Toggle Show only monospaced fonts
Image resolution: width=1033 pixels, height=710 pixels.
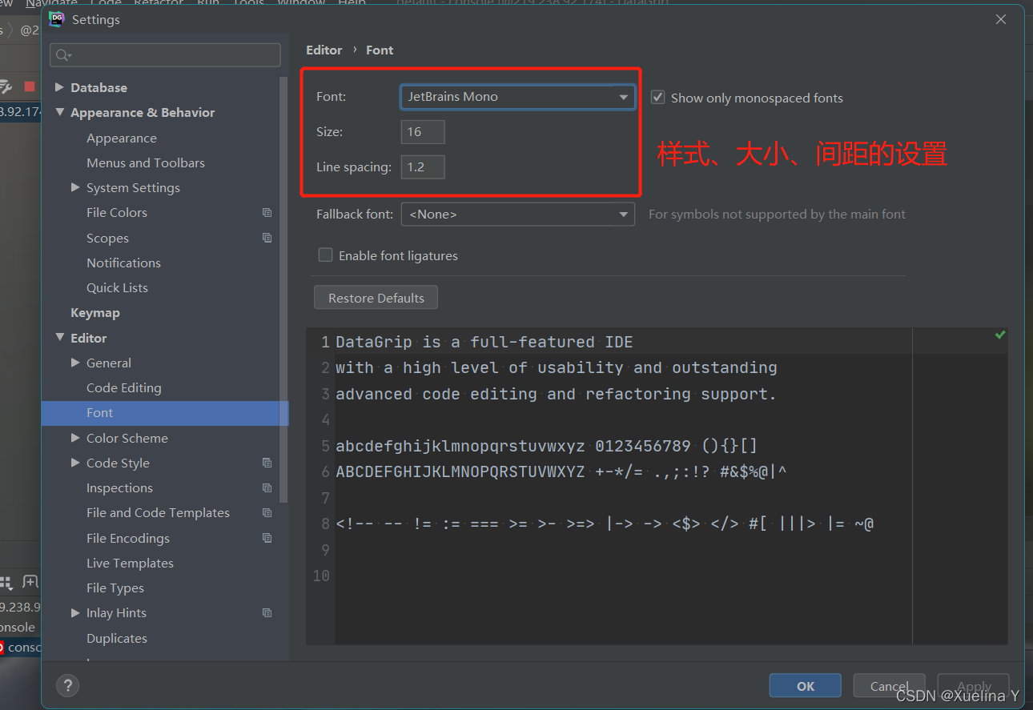coord(658,97)
